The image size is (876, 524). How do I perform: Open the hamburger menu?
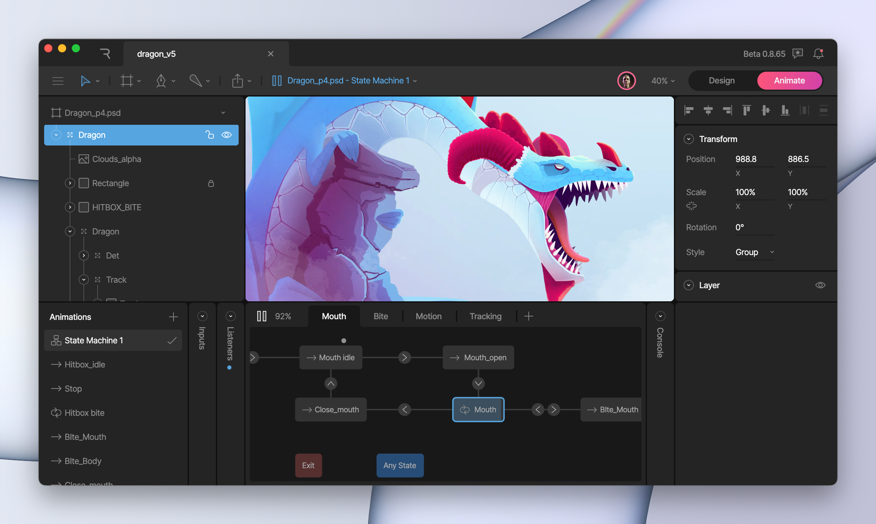pos(58,81)
